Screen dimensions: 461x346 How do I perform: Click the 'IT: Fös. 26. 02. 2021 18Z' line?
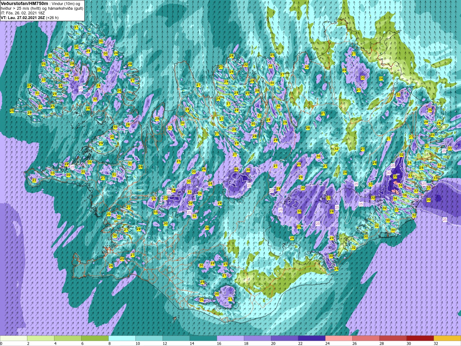click(x=22, y=13)
